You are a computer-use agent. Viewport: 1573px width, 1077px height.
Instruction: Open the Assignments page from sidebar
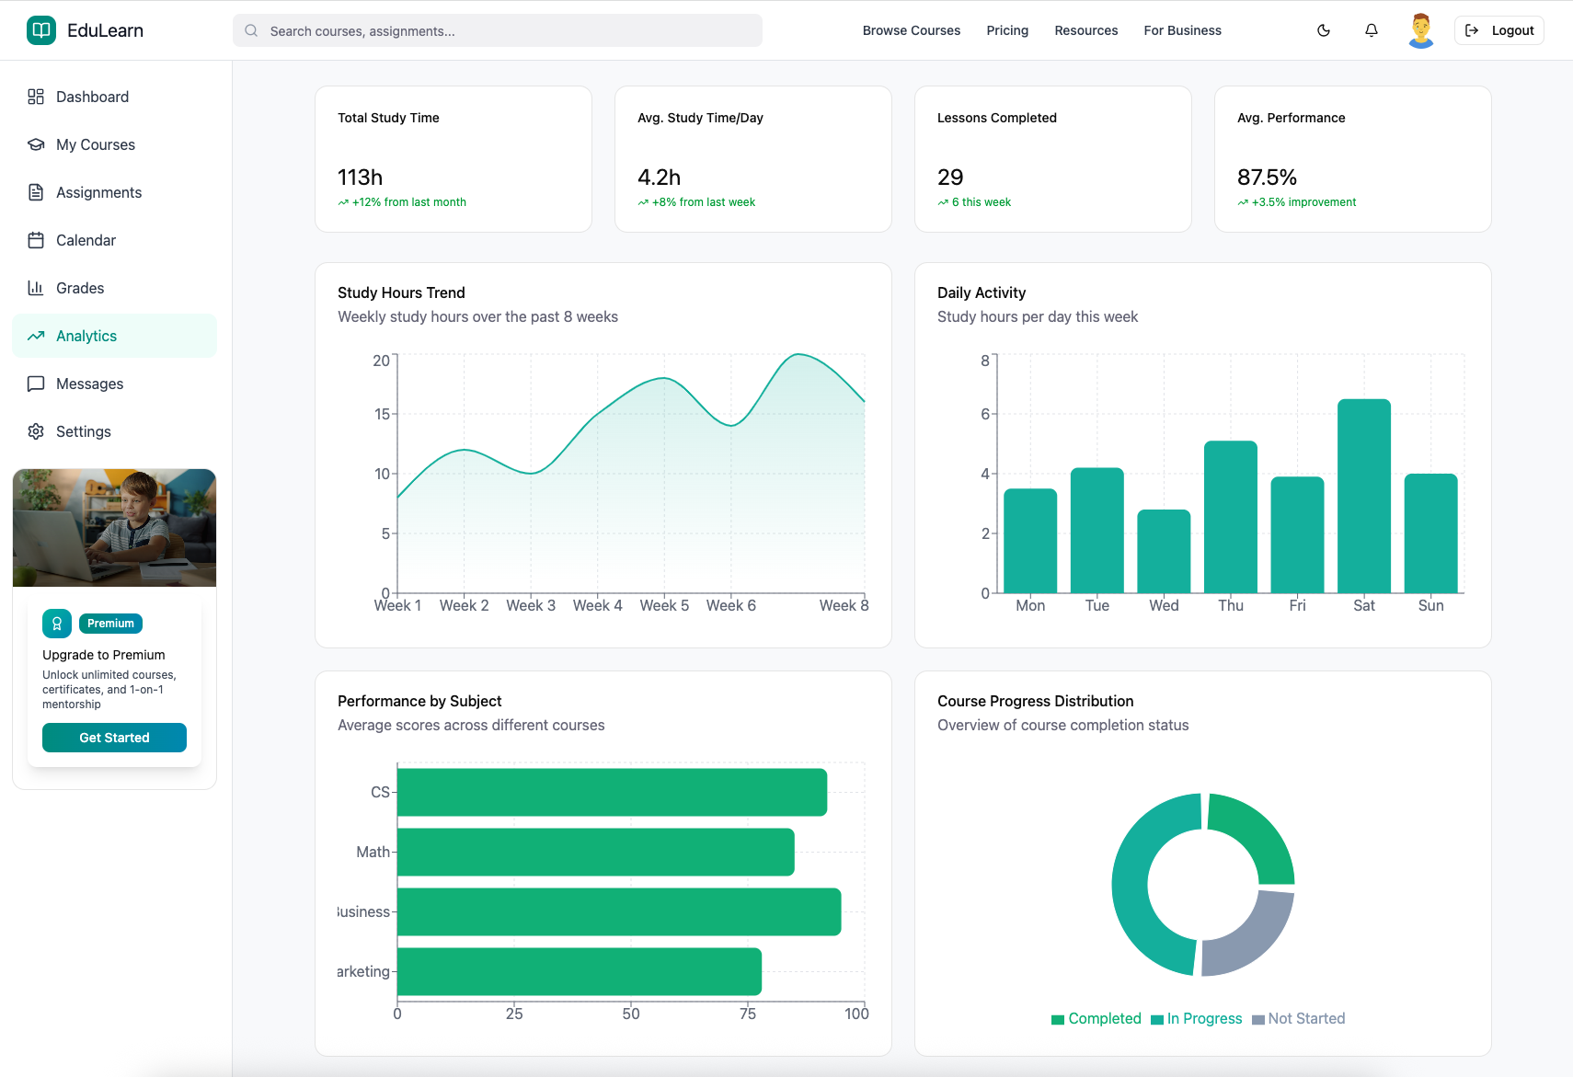[98, 192]
